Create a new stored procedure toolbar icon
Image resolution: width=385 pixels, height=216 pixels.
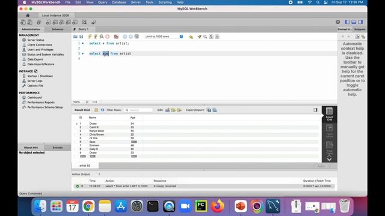pyautogui.click(x=68, y=22)
